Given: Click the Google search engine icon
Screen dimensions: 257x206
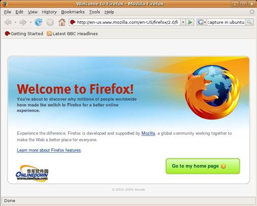Looking at the screenshot, I should (200, 22).
